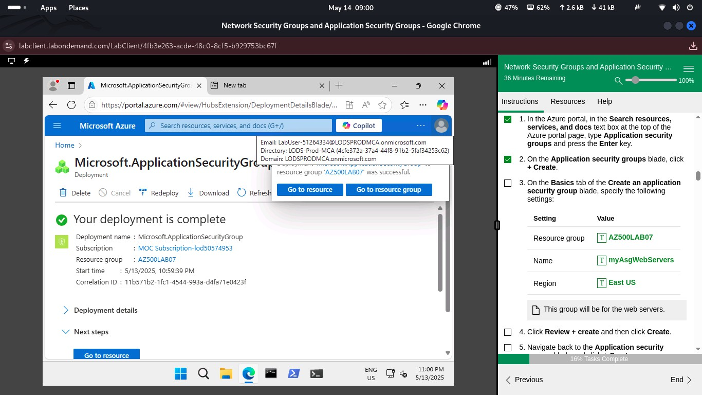
Task: Open File Explorer from the taskbar
Action: click(x=226, y=373)
